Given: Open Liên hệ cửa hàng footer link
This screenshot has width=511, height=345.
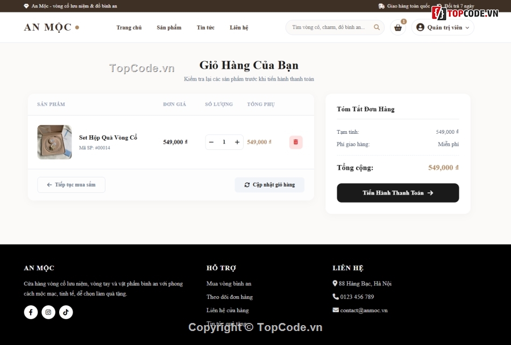Looking at the screenshot, I should pos(228,310).
